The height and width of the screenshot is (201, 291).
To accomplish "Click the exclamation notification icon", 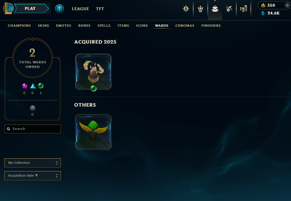I will [x=59, y=9].
